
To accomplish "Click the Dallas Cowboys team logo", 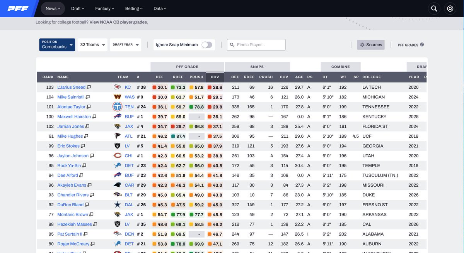I will [117, 205].
